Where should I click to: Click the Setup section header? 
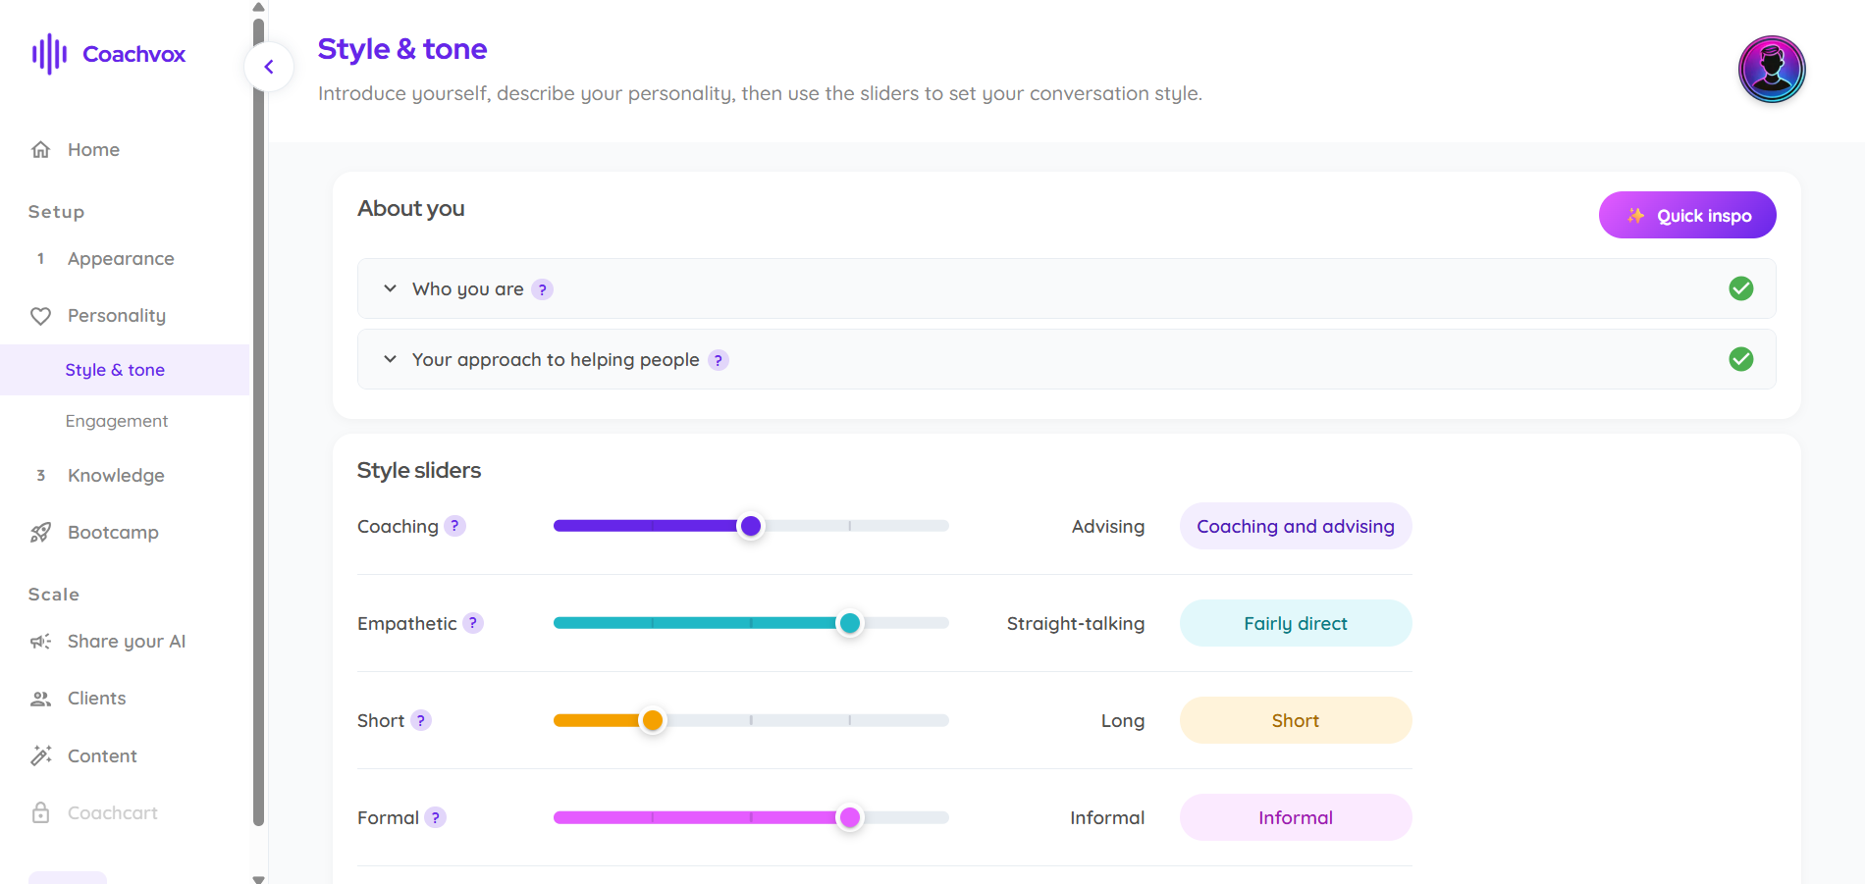(x=56, y=212)
